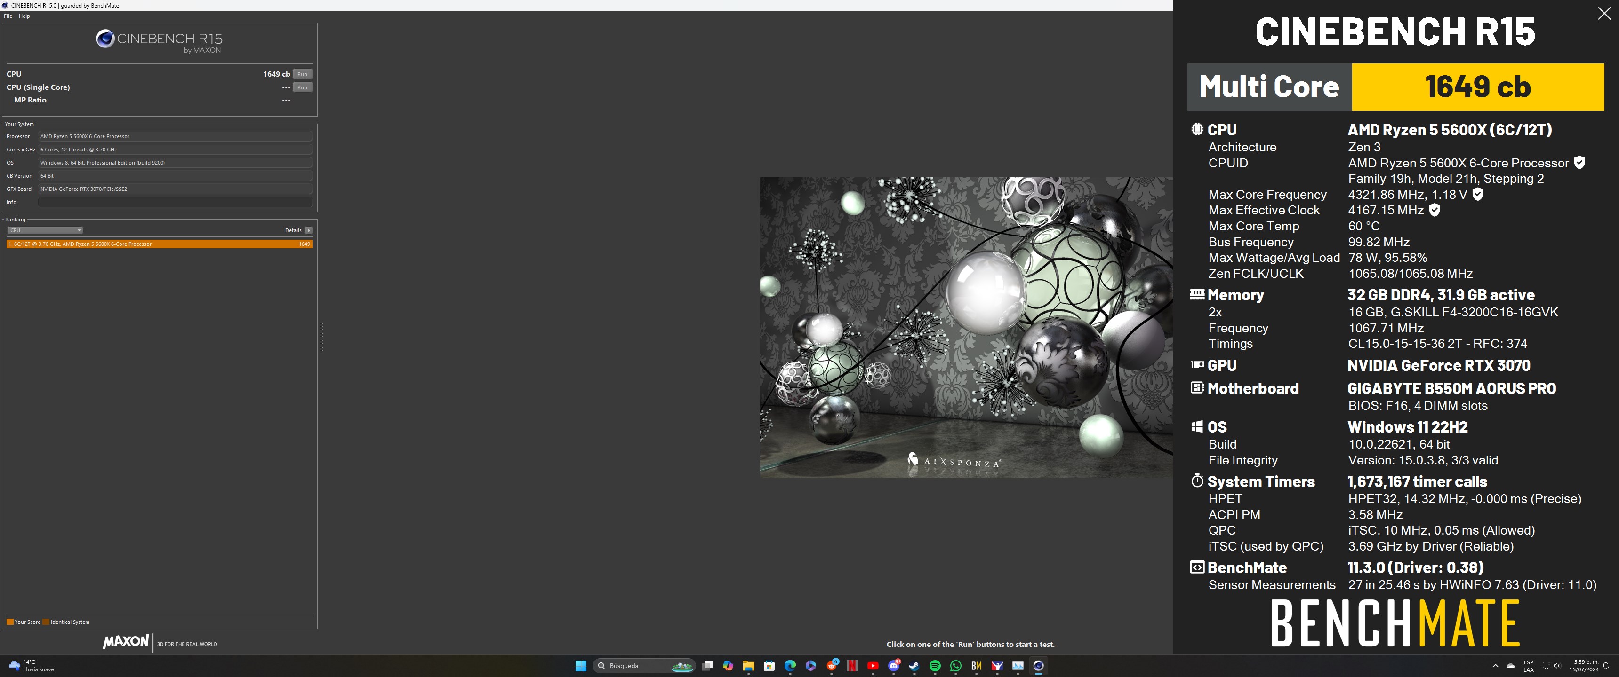Click the GFX Board GeForce RTX 3070 value
Viewport: 1619px width, 677px height.
pyautogui.click(x=176, y=189)
